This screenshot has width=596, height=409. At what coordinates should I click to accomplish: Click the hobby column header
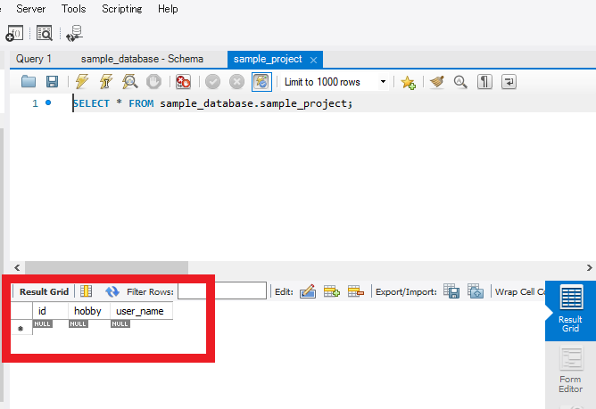89,311
